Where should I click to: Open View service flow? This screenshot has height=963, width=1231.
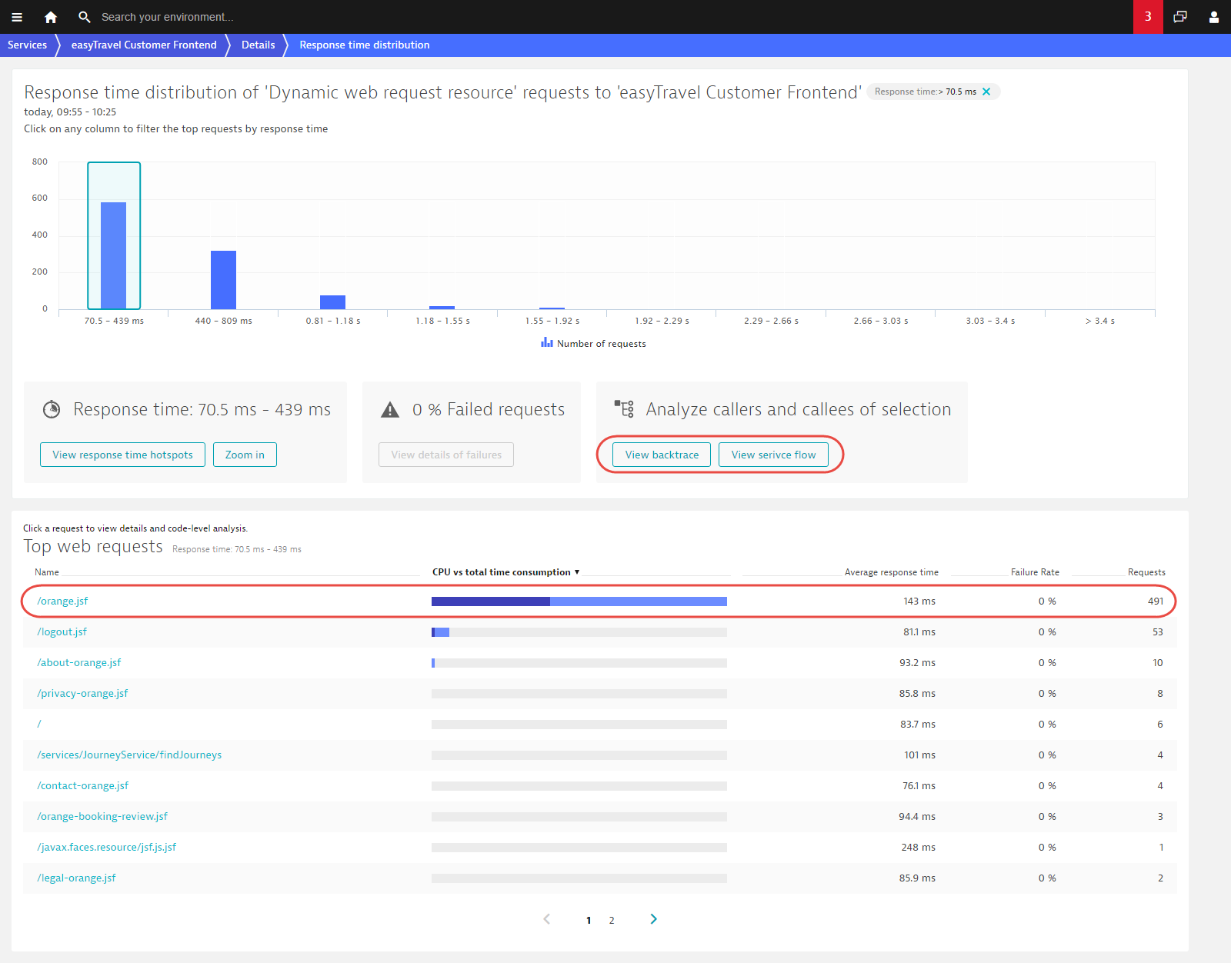click(x=773, y=455)
